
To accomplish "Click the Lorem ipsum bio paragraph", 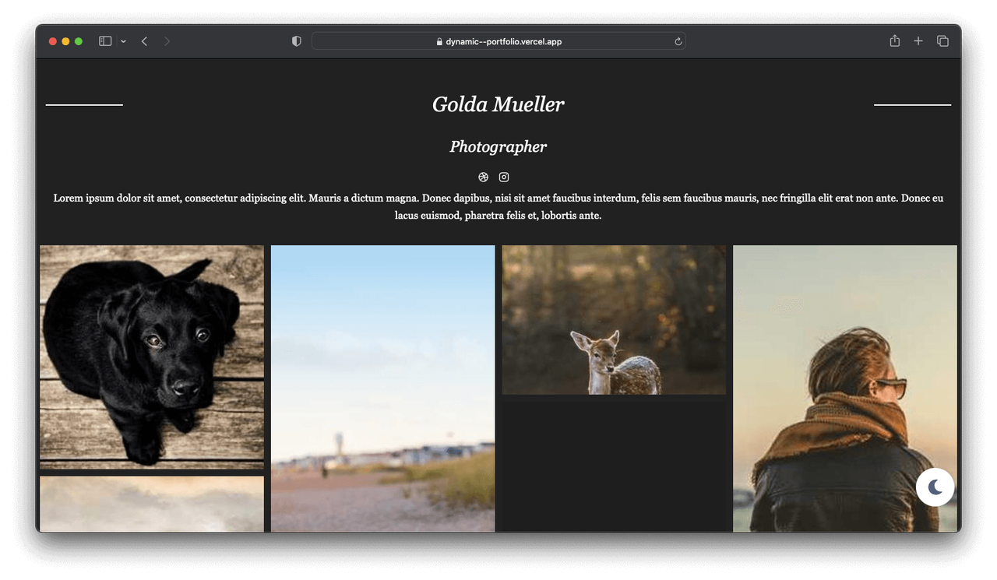I will [x=498, y=206].
